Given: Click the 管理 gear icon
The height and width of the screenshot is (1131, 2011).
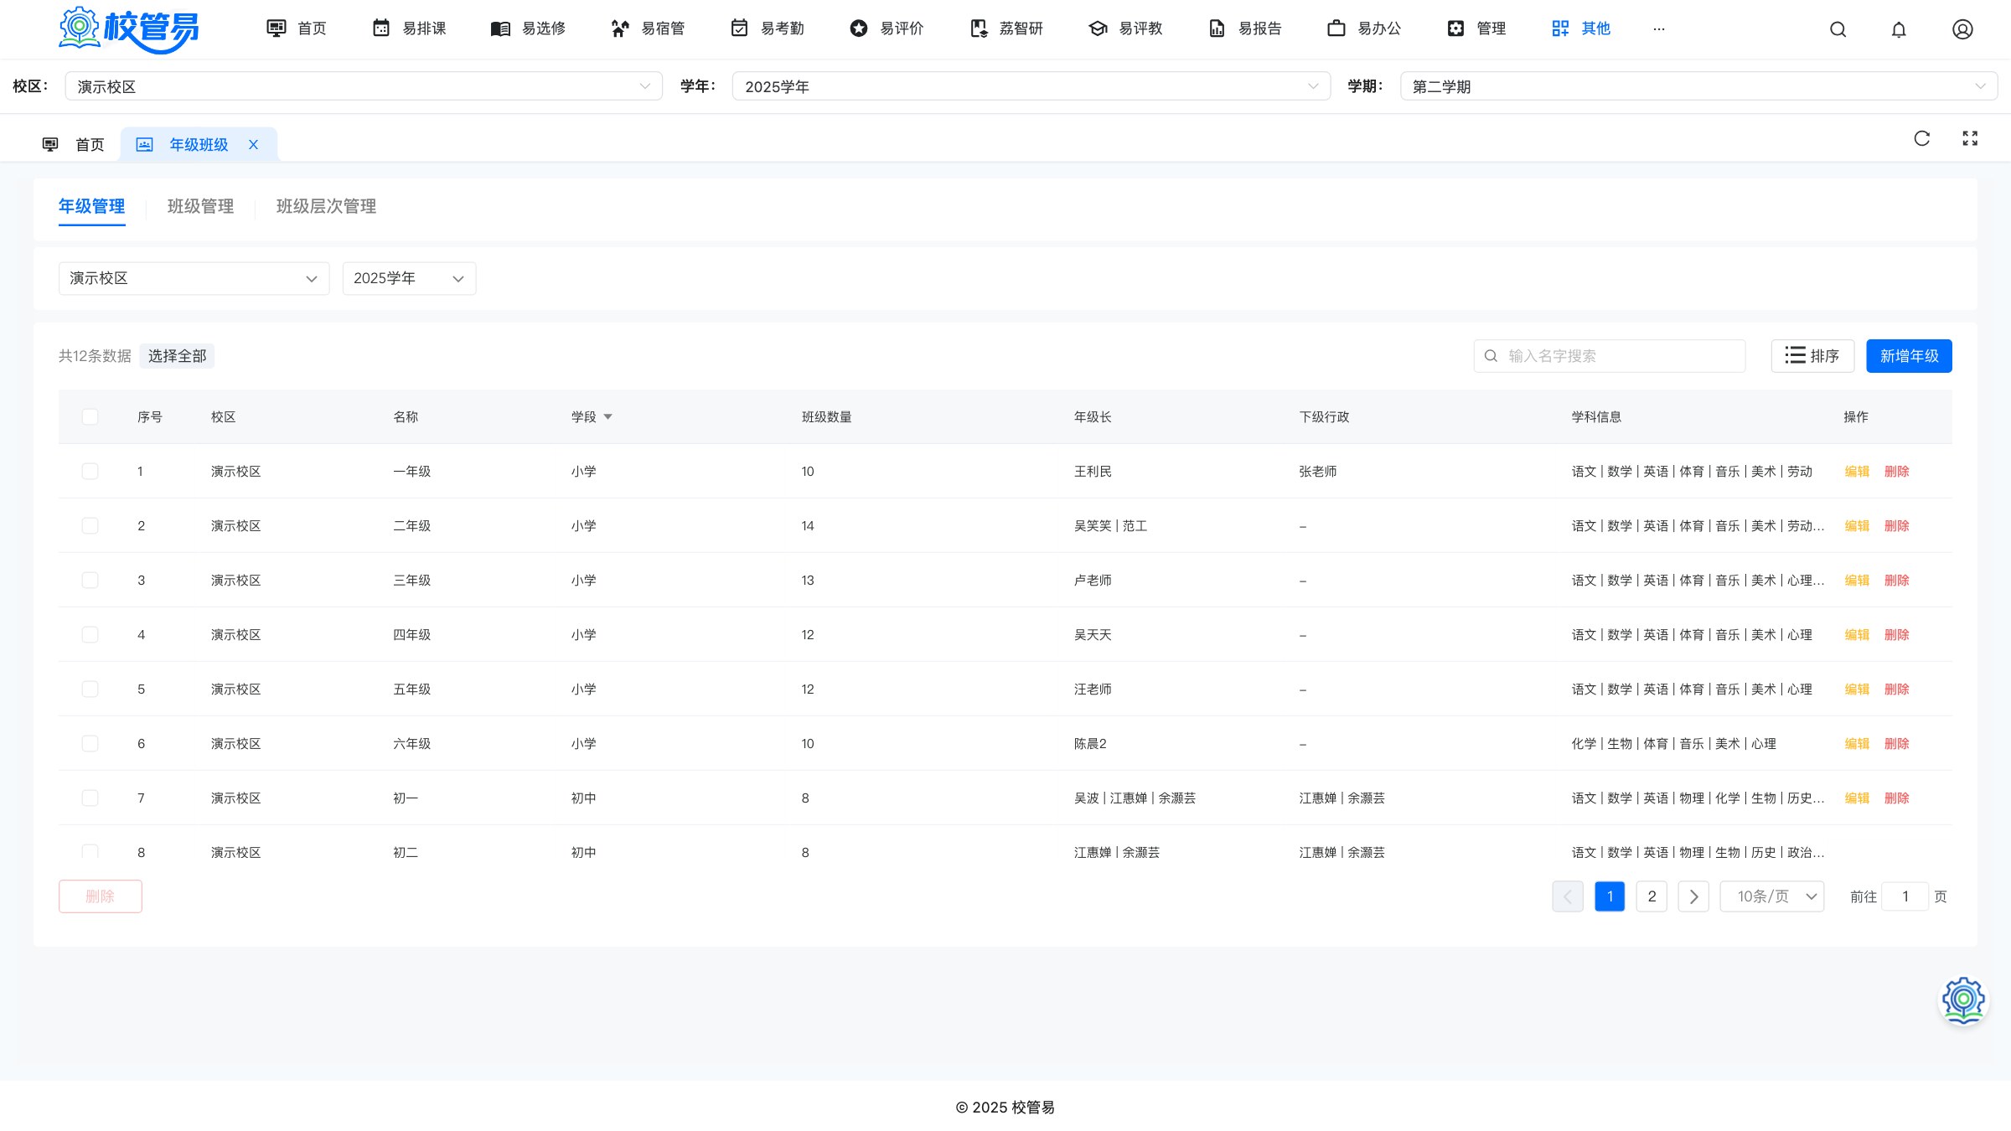Looking at the screenshot, I should click(x=1456, y=28).
